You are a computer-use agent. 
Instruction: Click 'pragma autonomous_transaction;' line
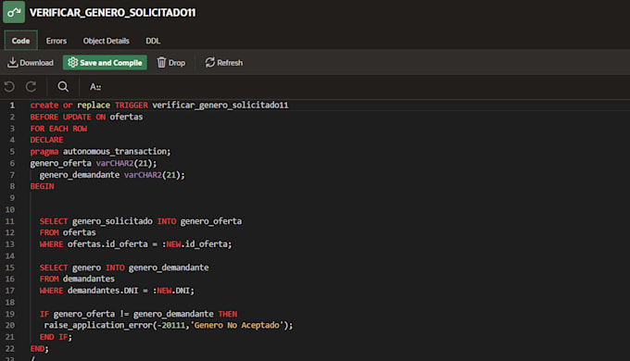point(100,152)
